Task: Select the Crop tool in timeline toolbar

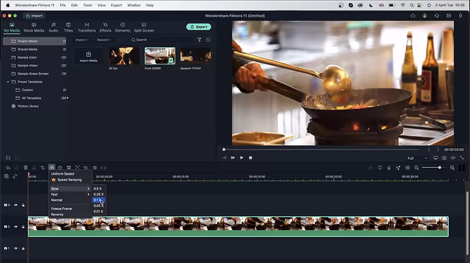Action: click(x=42, y=168)
